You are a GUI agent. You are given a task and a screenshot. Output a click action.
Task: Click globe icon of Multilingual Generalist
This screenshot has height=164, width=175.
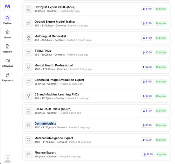29,38
